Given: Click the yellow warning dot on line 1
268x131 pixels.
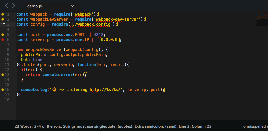Looking at the screenshot, I should 3,14.
